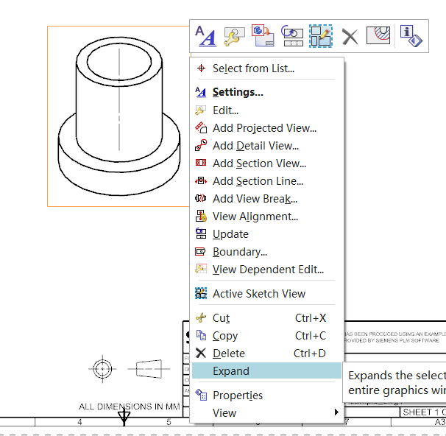Click the isometric bushing drawing view
446x436 pixels.
pos(119,116)
